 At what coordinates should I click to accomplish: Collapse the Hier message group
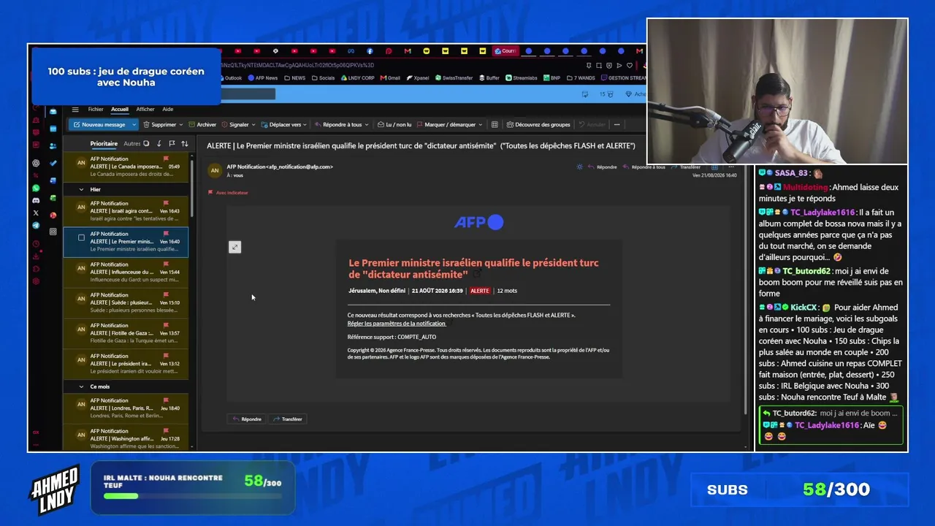(81, 190)
